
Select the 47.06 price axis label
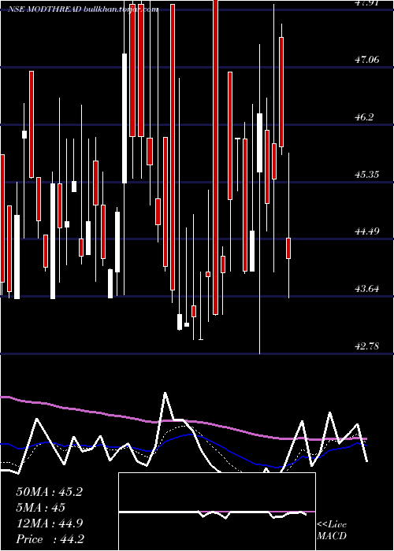(366, 60)
